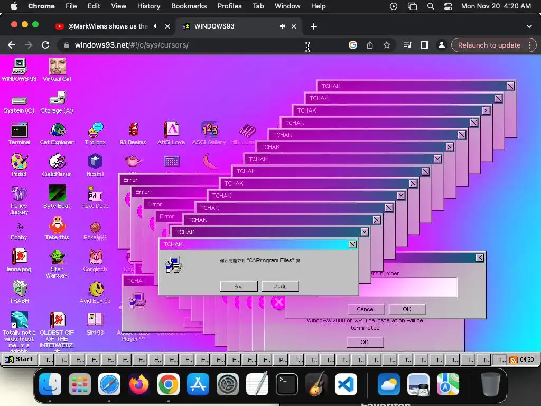Open the banana desktop icon
The height and width of the screenshot is (406, 541).
pyautogui.click(x=209, y=162)
